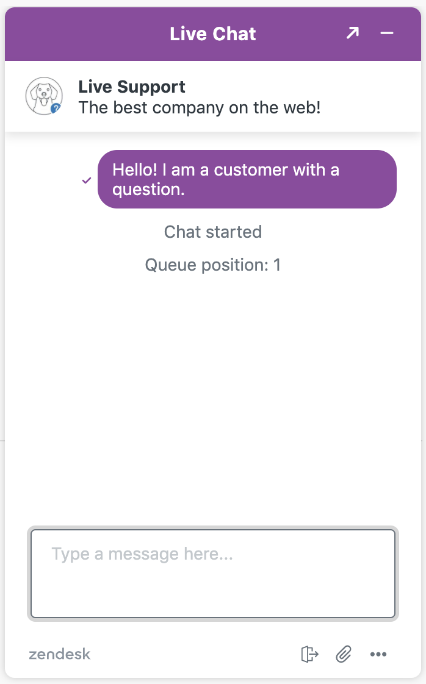Click the "Live Chat" header title
This screenshot has width=426, height=684.
213,34
